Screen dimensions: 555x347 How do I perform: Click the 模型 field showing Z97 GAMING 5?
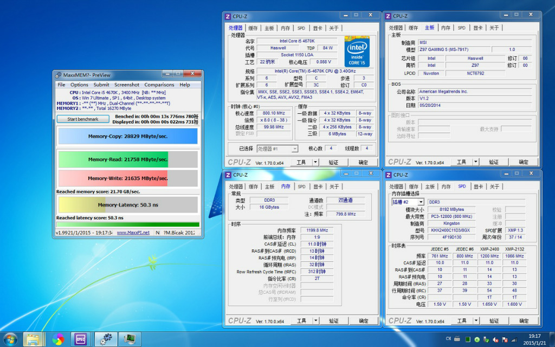click(x=454, y=49)
